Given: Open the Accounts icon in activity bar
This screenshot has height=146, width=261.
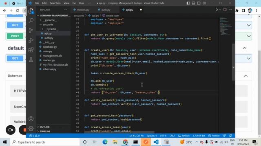Looking at the screenshot, I should coord(31,119).
